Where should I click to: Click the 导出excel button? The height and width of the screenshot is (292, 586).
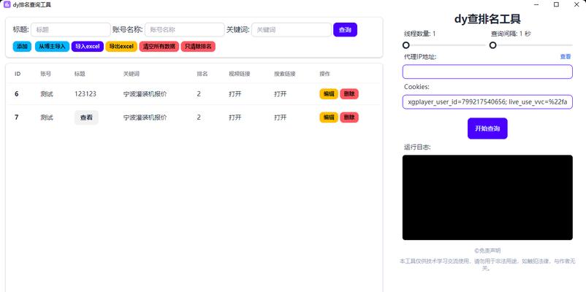point(121,47)
